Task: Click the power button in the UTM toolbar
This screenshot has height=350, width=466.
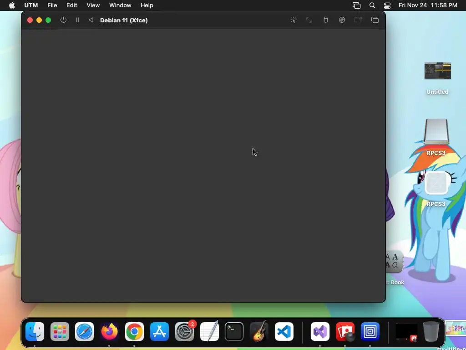Action: (63, 20)
